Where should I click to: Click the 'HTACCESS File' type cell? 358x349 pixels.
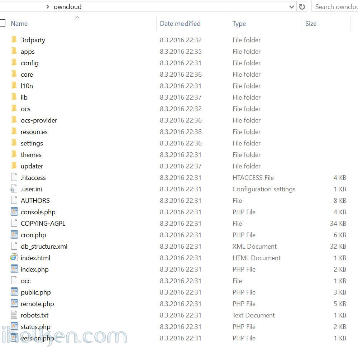click(253, 178)
